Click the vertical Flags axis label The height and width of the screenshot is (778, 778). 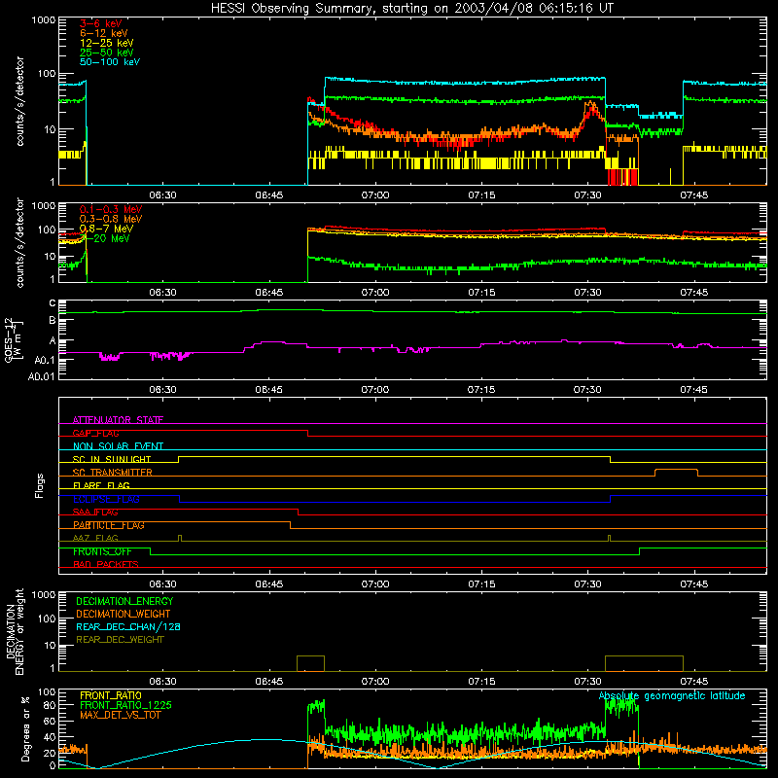[x=40, y=485]
